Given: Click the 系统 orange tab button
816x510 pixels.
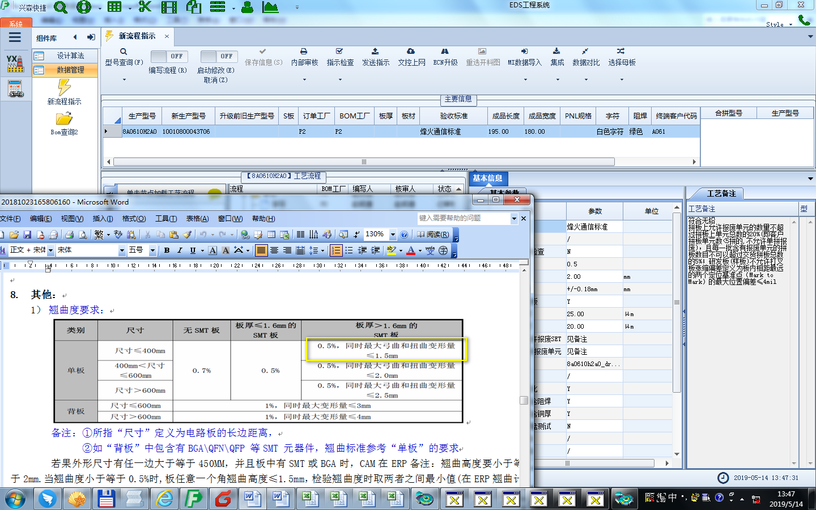Looking at the screenshot, I should (16, 24).
